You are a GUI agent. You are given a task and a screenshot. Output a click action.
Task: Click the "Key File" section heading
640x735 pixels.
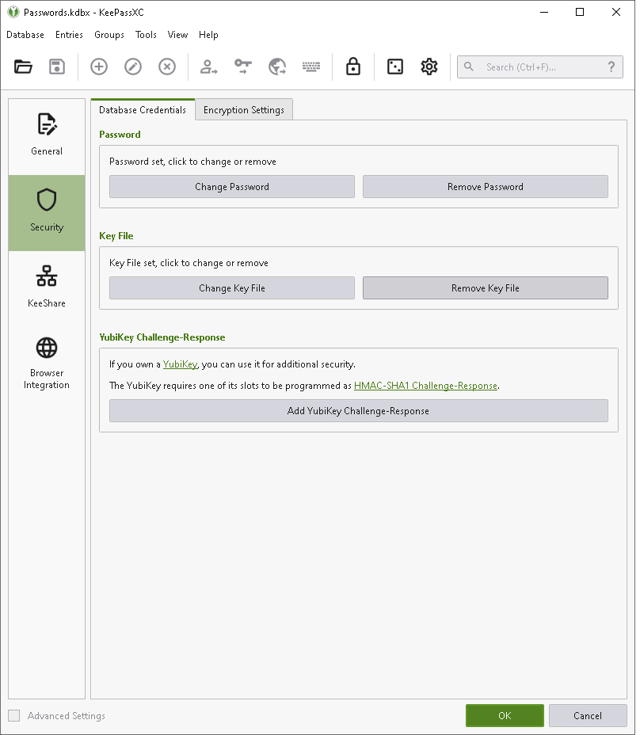(x=116, y=236)
